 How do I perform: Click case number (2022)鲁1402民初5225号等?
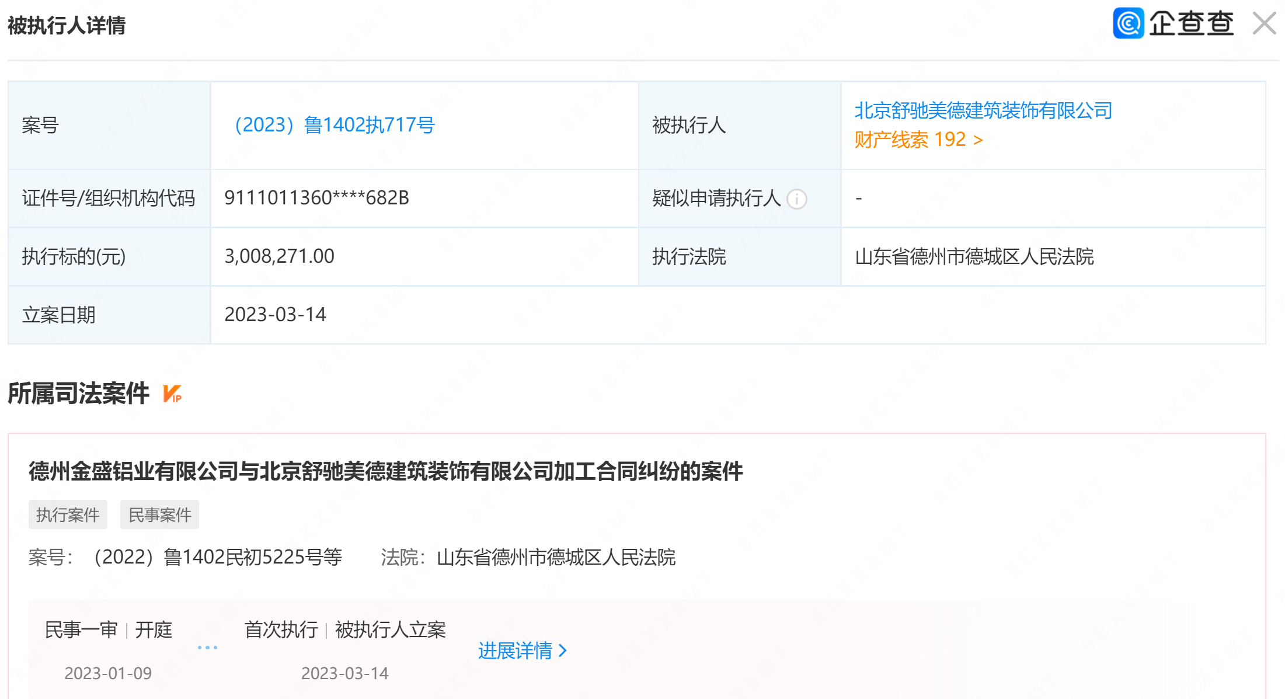(x=217, y=557)
